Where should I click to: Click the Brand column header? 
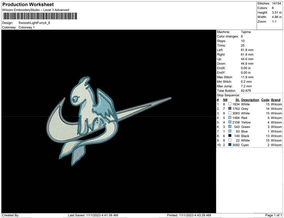(x=276, y=100)
